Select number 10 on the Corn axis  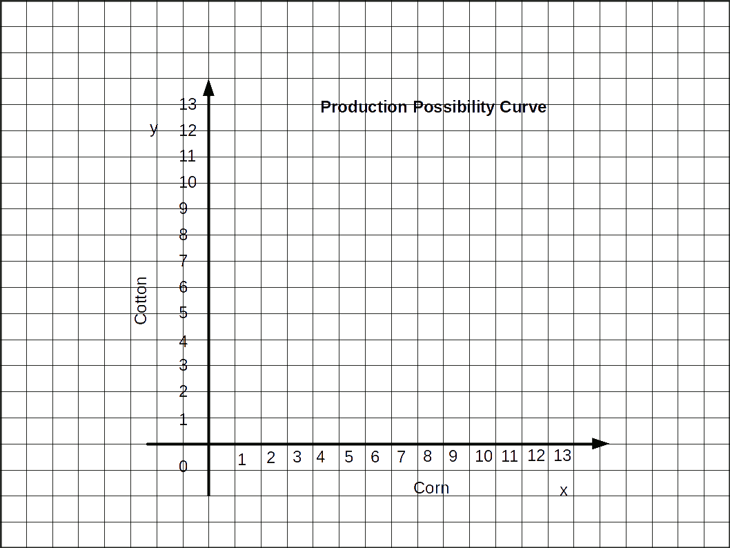(x=484, y=456)
